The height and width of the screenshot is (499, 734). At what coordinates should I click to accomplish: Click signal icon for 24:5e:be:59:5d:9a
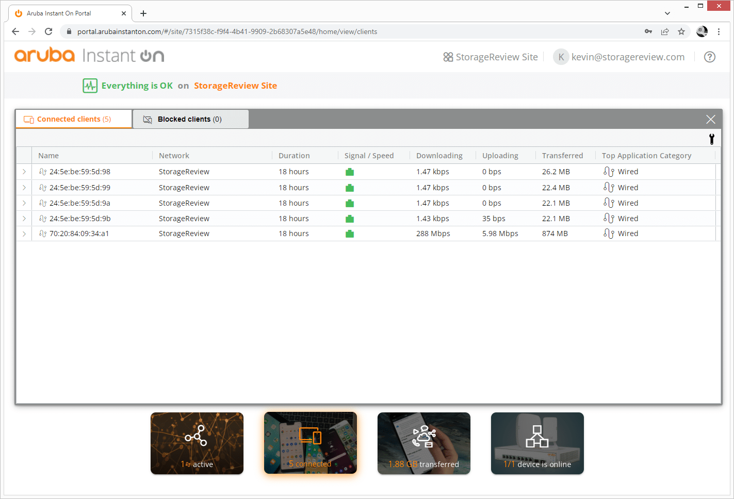pyautogui.click(x=350, y=203)
